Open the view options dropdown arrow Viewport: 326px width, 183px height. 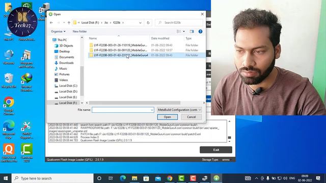[x=184, y=32]
